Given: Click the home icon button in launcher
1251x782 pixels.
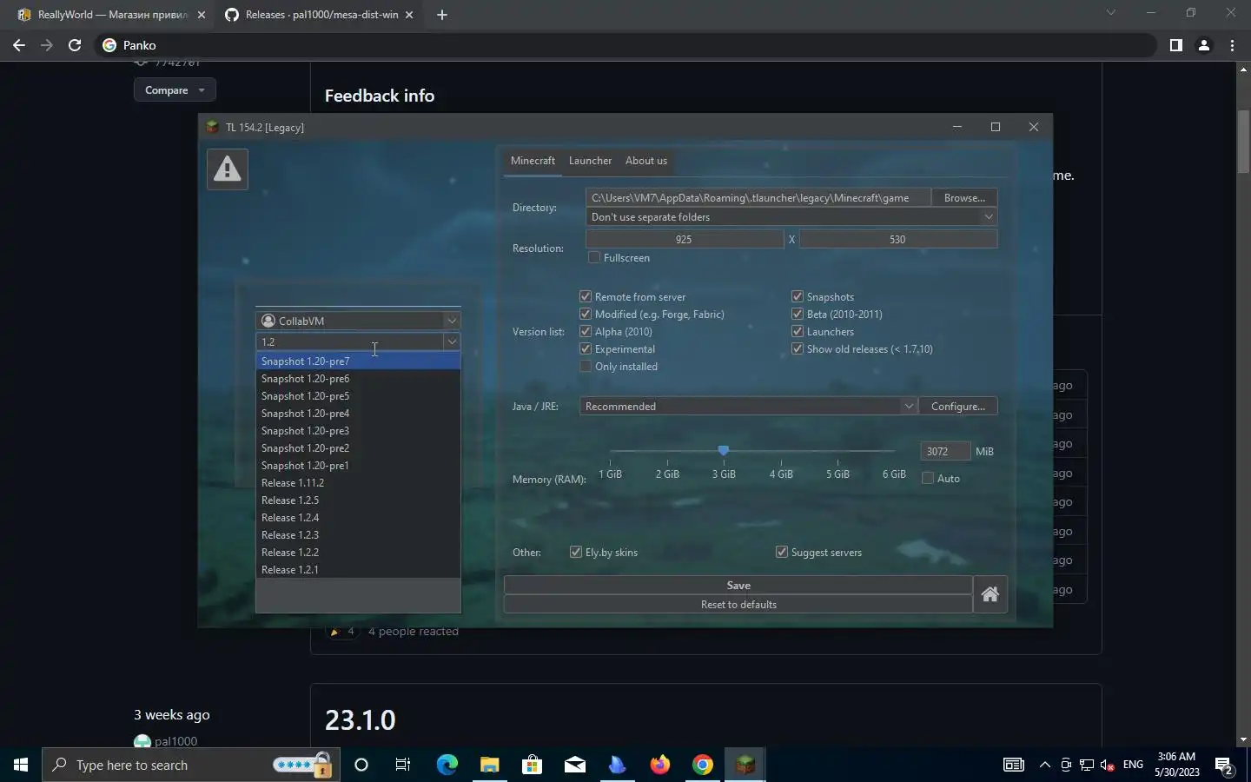Looking at the screenshot, I should (990, 594).
